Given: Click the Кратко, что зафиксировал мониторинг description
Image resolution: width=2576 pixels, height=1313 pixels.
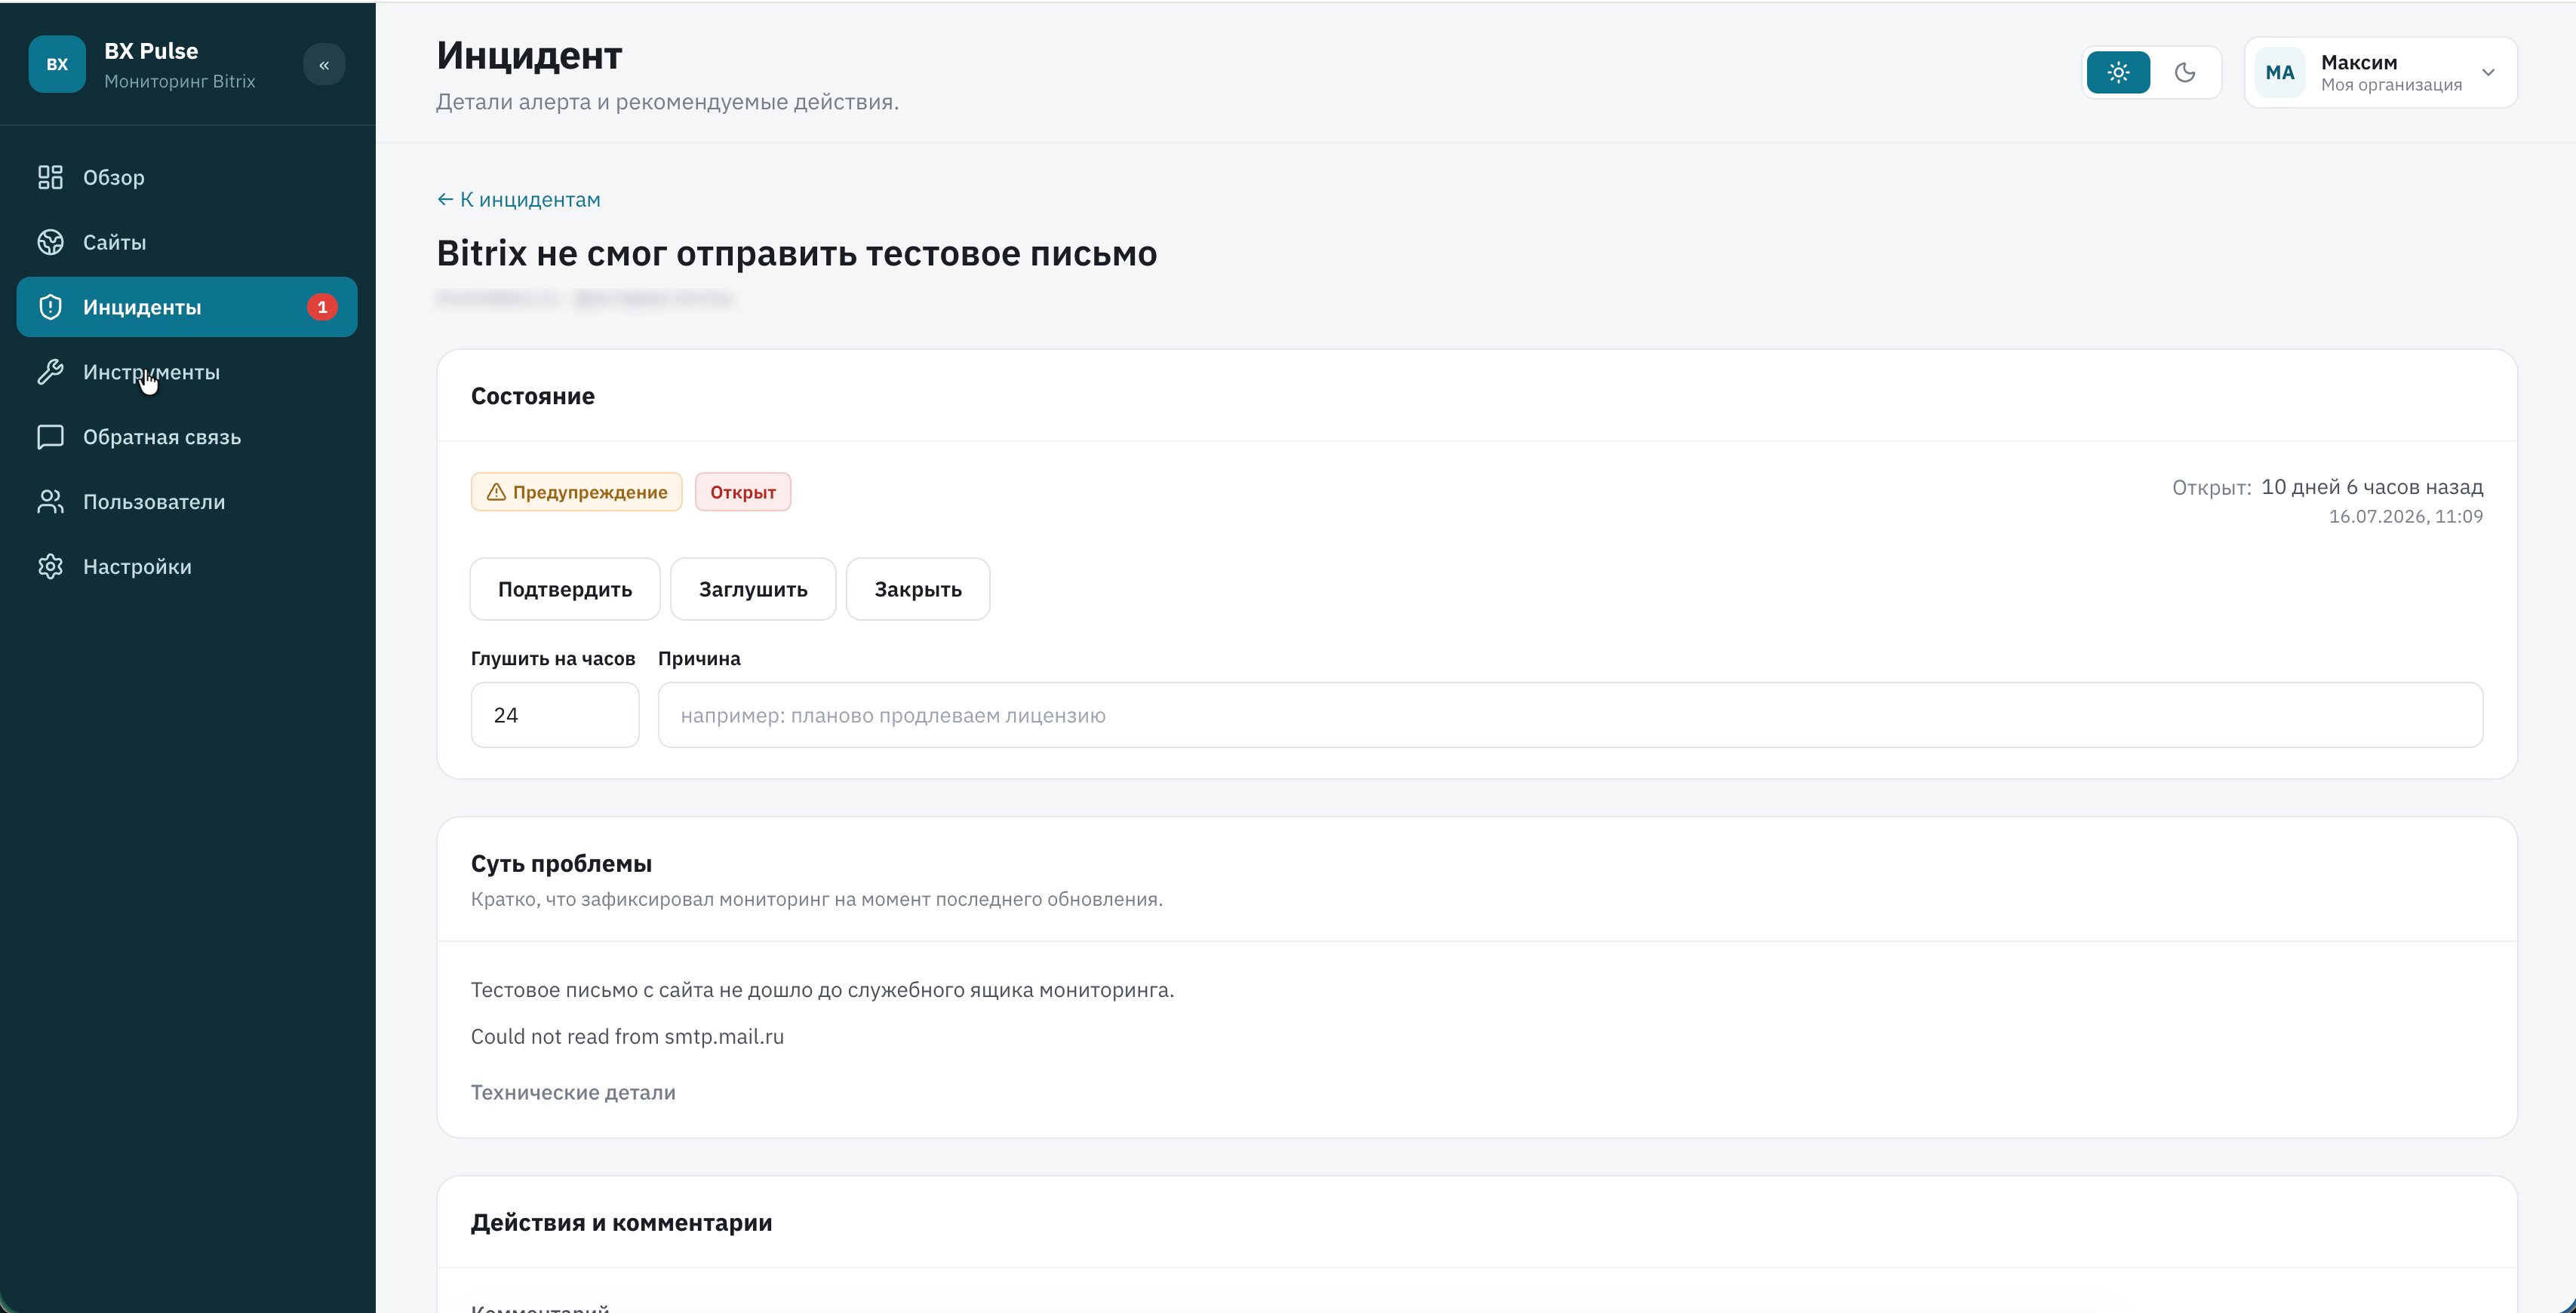Looking at the screenshot, I should point(816,898).
